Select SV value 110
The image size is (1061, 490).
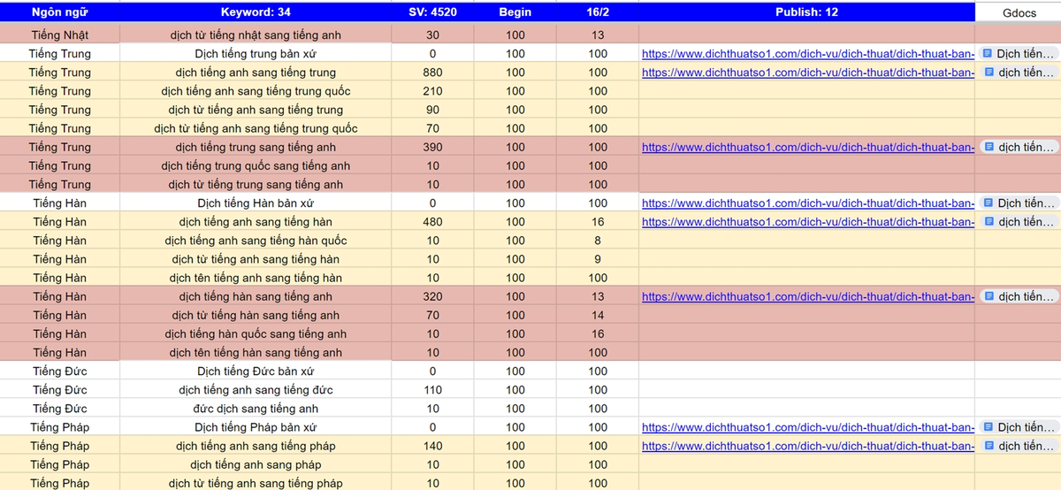(432, 390)
